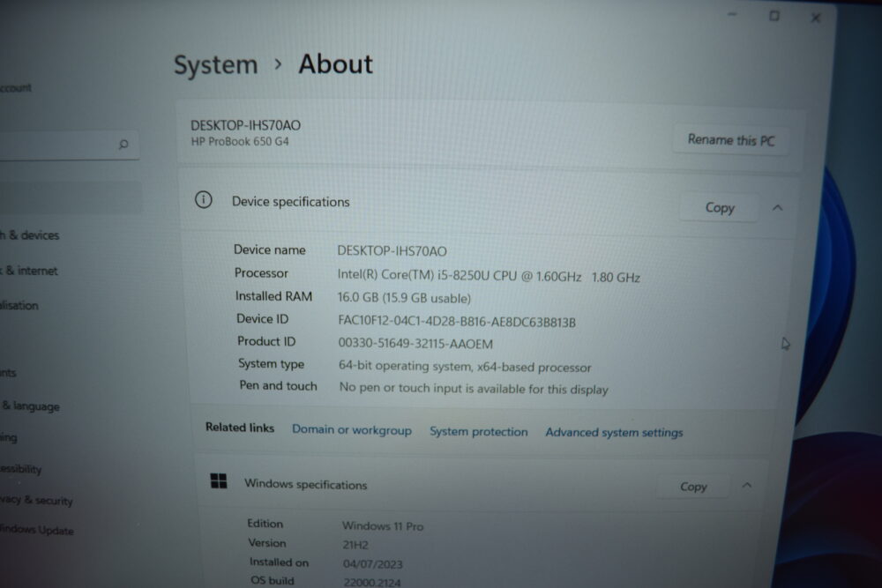Select the Edition value Windows 11 Pro
The height and width of the screenshot is (588, 882).
[383, 526]
